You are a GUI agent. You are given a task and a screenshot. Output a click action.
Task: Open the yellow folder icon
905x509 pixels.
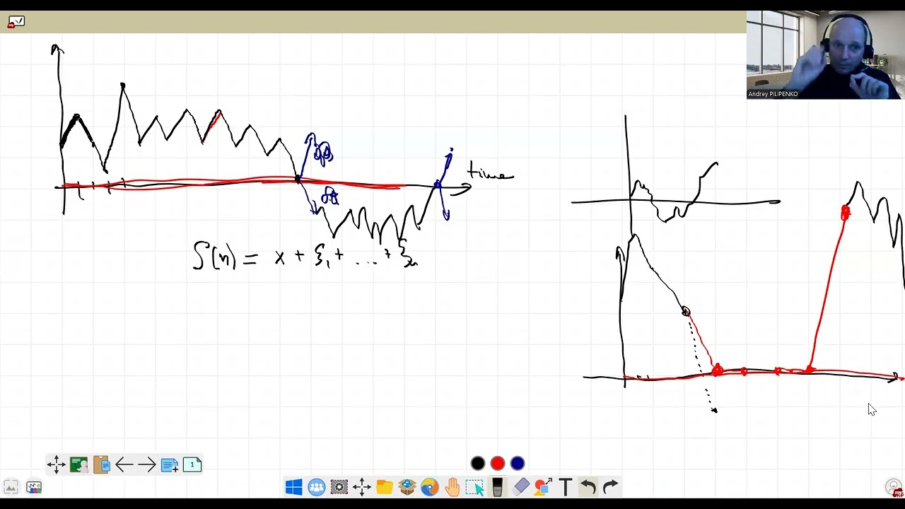pyautogui.click(x=385, y=487)
